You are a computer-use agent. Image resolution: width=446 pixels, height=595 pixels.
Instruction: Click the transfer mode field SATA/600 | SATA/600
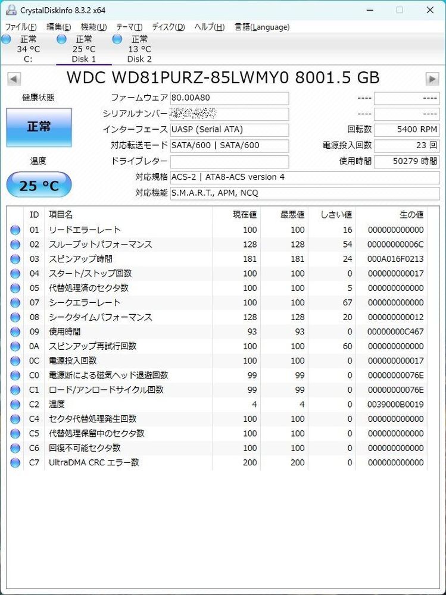point(229,146)
